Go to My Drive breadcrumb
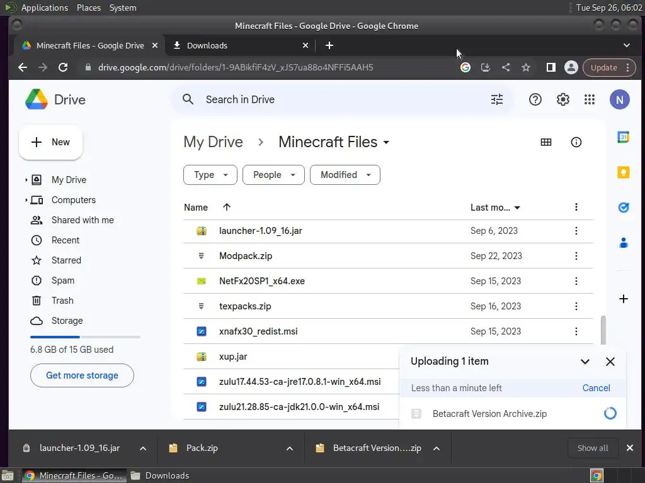 pos(213,142)
